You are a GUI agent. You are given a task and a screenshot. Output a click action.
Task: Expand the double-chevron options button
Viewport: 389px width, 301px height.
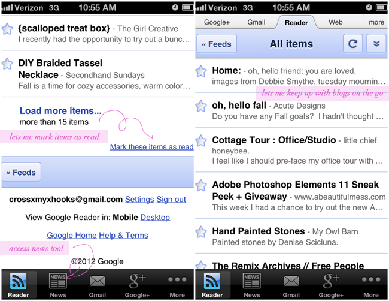[376, 44]
